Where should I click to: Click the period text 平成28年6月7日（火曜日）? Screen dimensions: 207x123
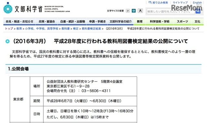coord(67,101)
